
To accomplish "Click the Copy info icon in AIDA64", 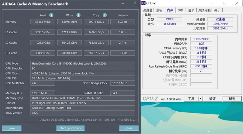I will (105, 15).
